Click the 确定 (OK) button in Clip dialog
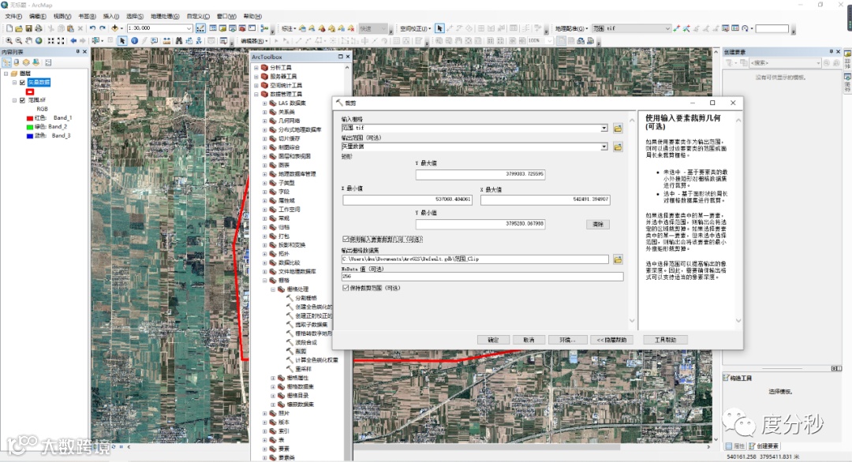The width and height of the screenshot is (852, 462). coord(493,340)
